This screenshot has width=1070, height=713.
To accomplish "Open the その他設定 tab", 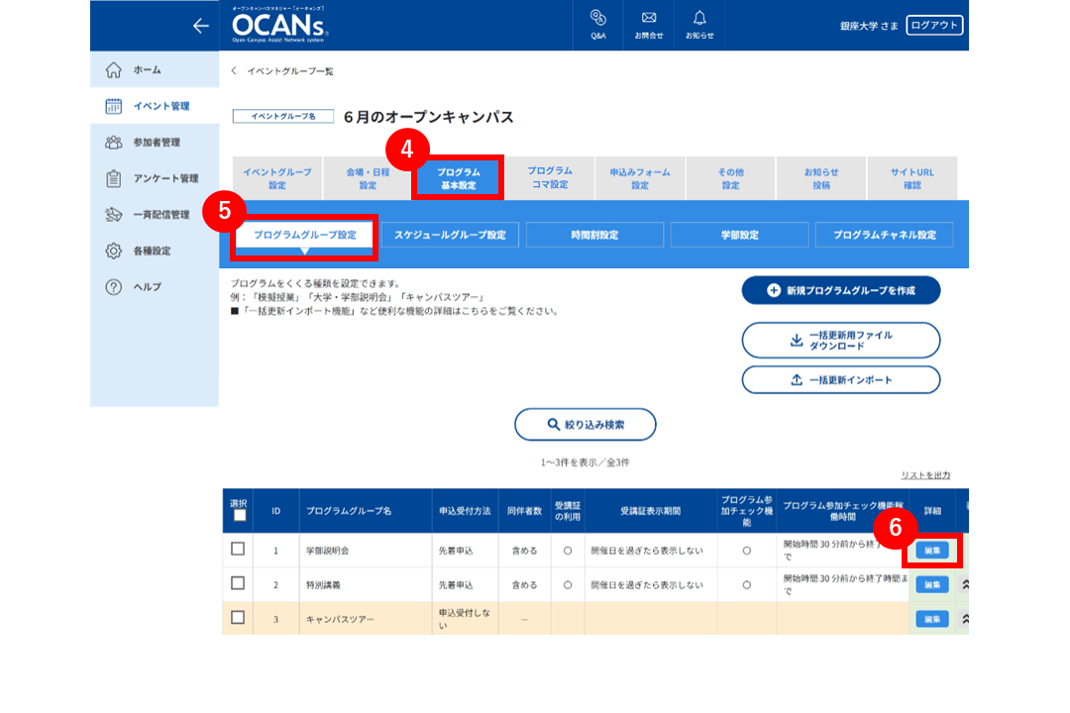I will 731,178.
